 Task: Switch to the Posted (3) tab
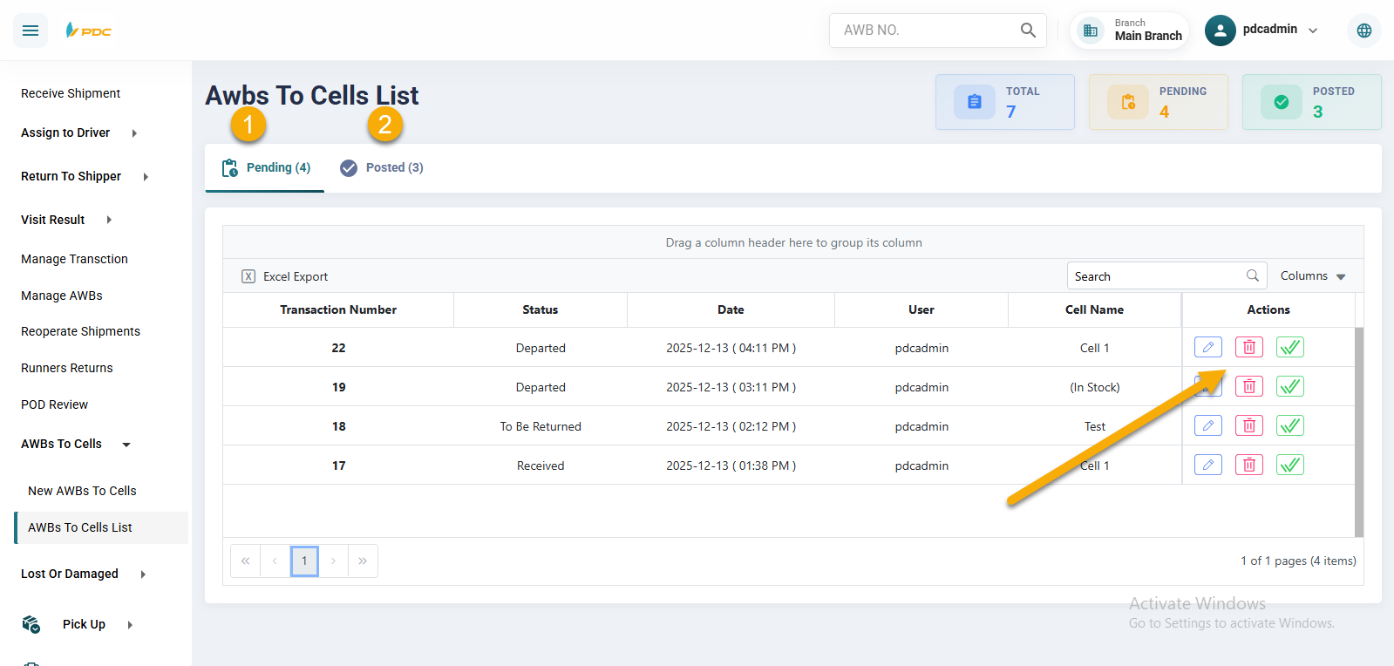click(382, 167)
